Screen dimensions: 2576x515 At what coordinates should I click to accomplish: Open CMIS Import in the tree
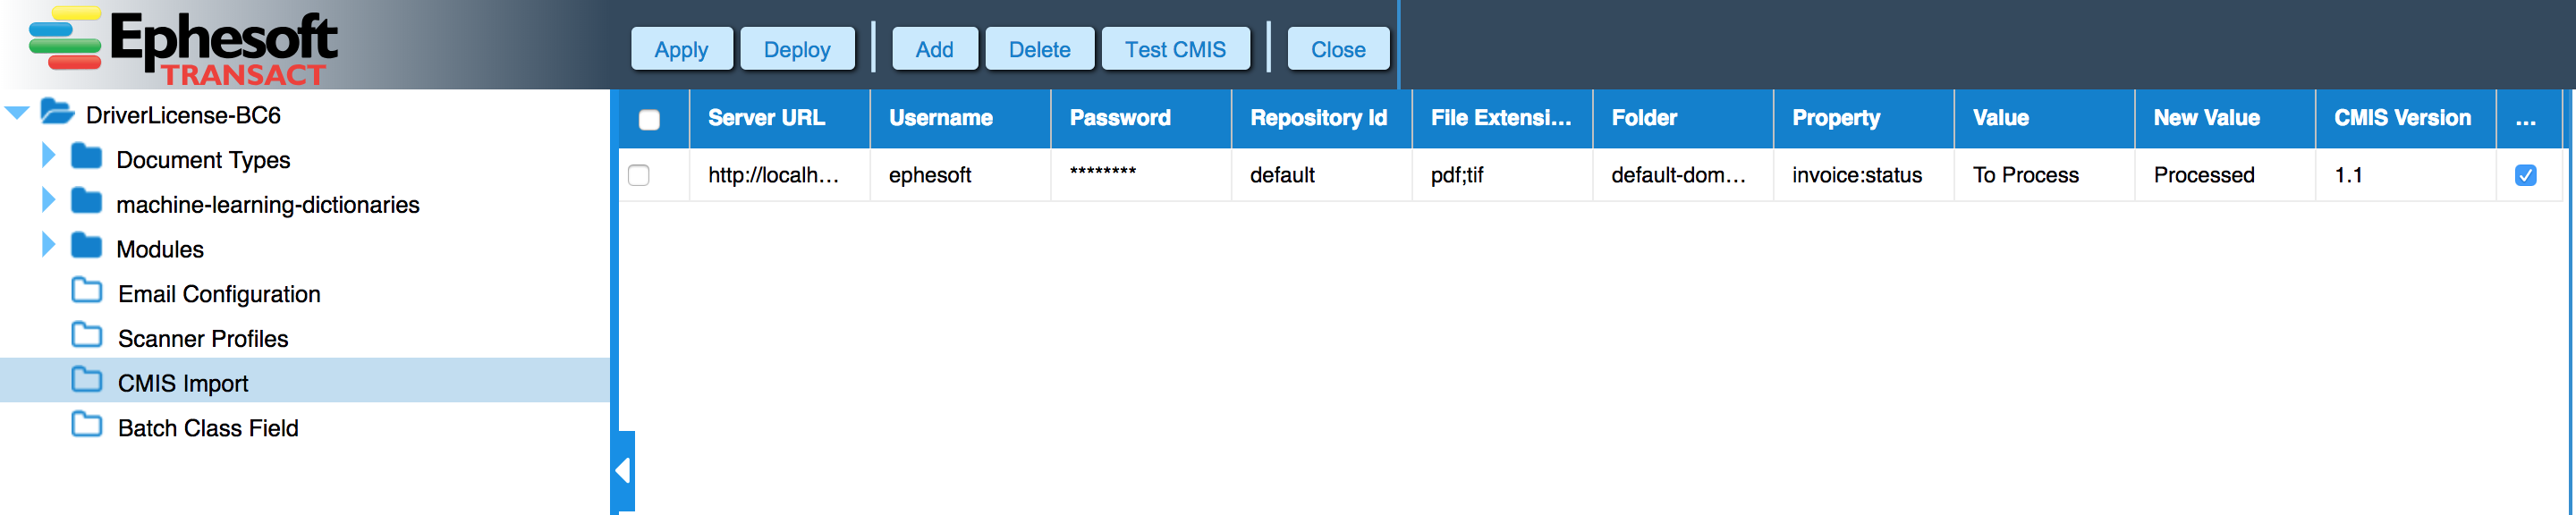pos(183,383)
